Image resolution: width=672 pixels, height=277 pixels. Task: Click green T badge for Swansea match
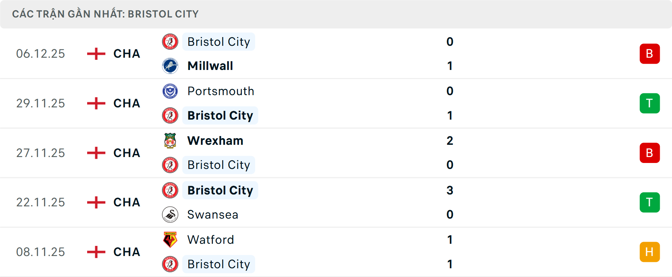point(650,202)
